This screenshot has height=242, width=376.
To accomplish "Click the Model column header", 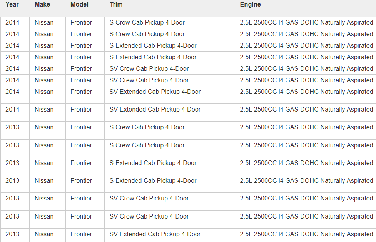I will pyautogui.click(x=79, y=5).
